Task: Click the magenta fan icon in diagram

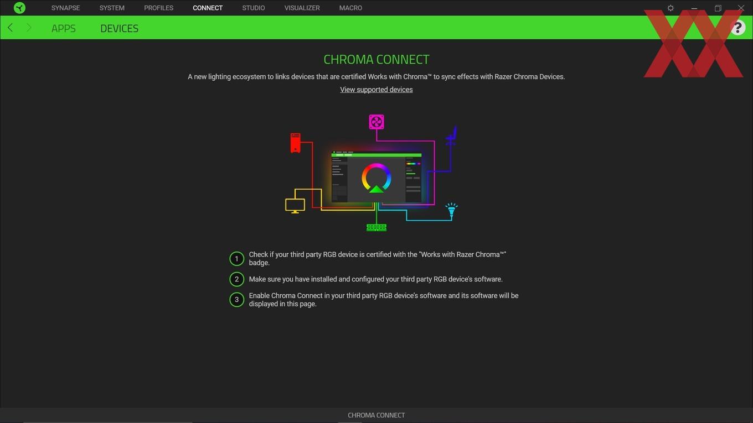Action: (x=376, y=122)
